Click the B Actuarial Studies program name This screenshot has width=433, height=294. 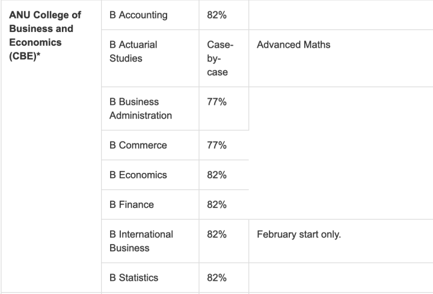(134, 51)
